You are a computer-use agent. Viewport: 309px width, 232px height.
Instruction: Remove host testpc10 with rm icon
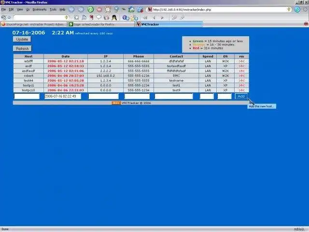[x=241, y=90]
